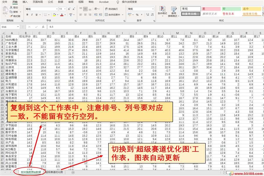Enable Wrap Text (自动换行)
The image size is (264, 176).
[112, 9]
